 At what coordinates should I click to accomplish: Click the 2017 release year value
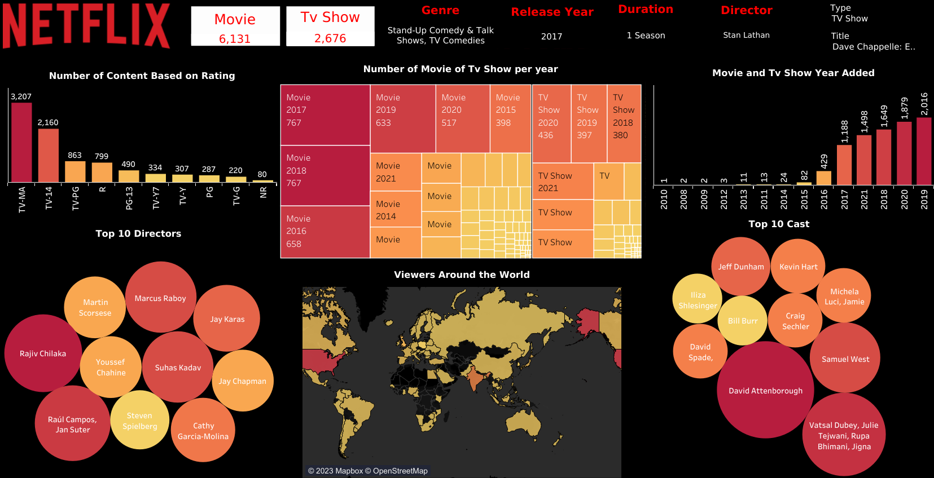pos(551,36)
